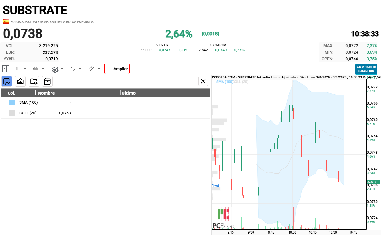Click the MAX percentage 7,37%
381x235 pixels.
(x=372, y=46)
